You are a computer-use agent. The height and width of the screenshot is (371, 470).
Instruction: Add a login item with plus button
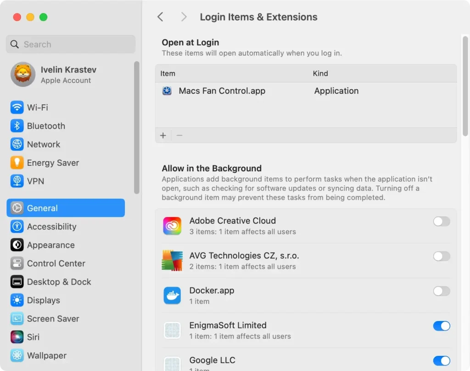tap(163, 135)
